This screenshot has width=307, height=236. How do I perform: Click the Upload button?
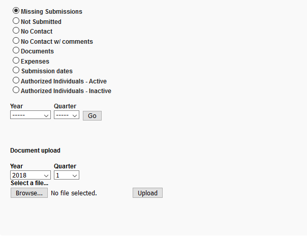[x=147, y=193]
